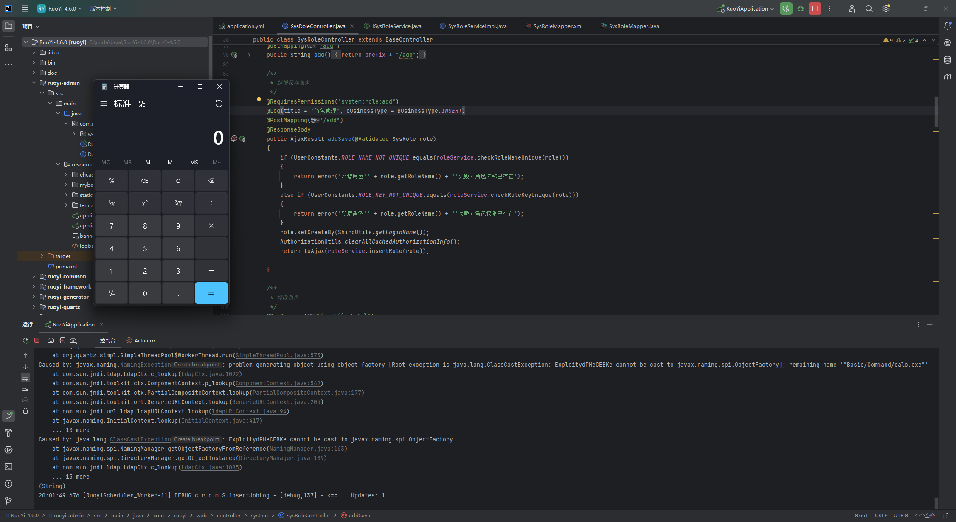The height and width of the screenshot is (522, 956).
Task: Open IDE settings gear
Action: 886,8
